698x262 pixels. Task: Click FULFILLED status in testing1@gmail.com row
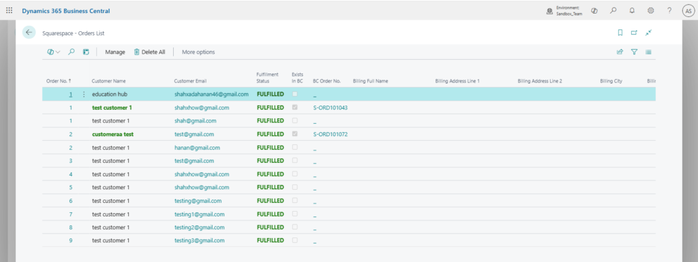click(270, 214)
